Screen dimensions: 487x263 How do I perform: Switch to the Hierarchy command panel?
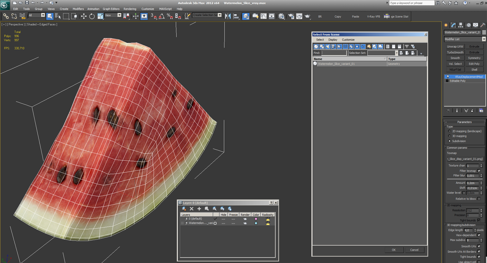click(461, 25)
